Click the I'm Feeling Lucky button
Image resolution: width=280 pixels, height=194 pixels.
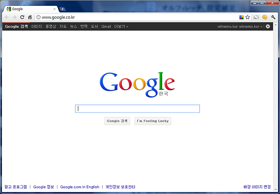(x=153, y=121)
